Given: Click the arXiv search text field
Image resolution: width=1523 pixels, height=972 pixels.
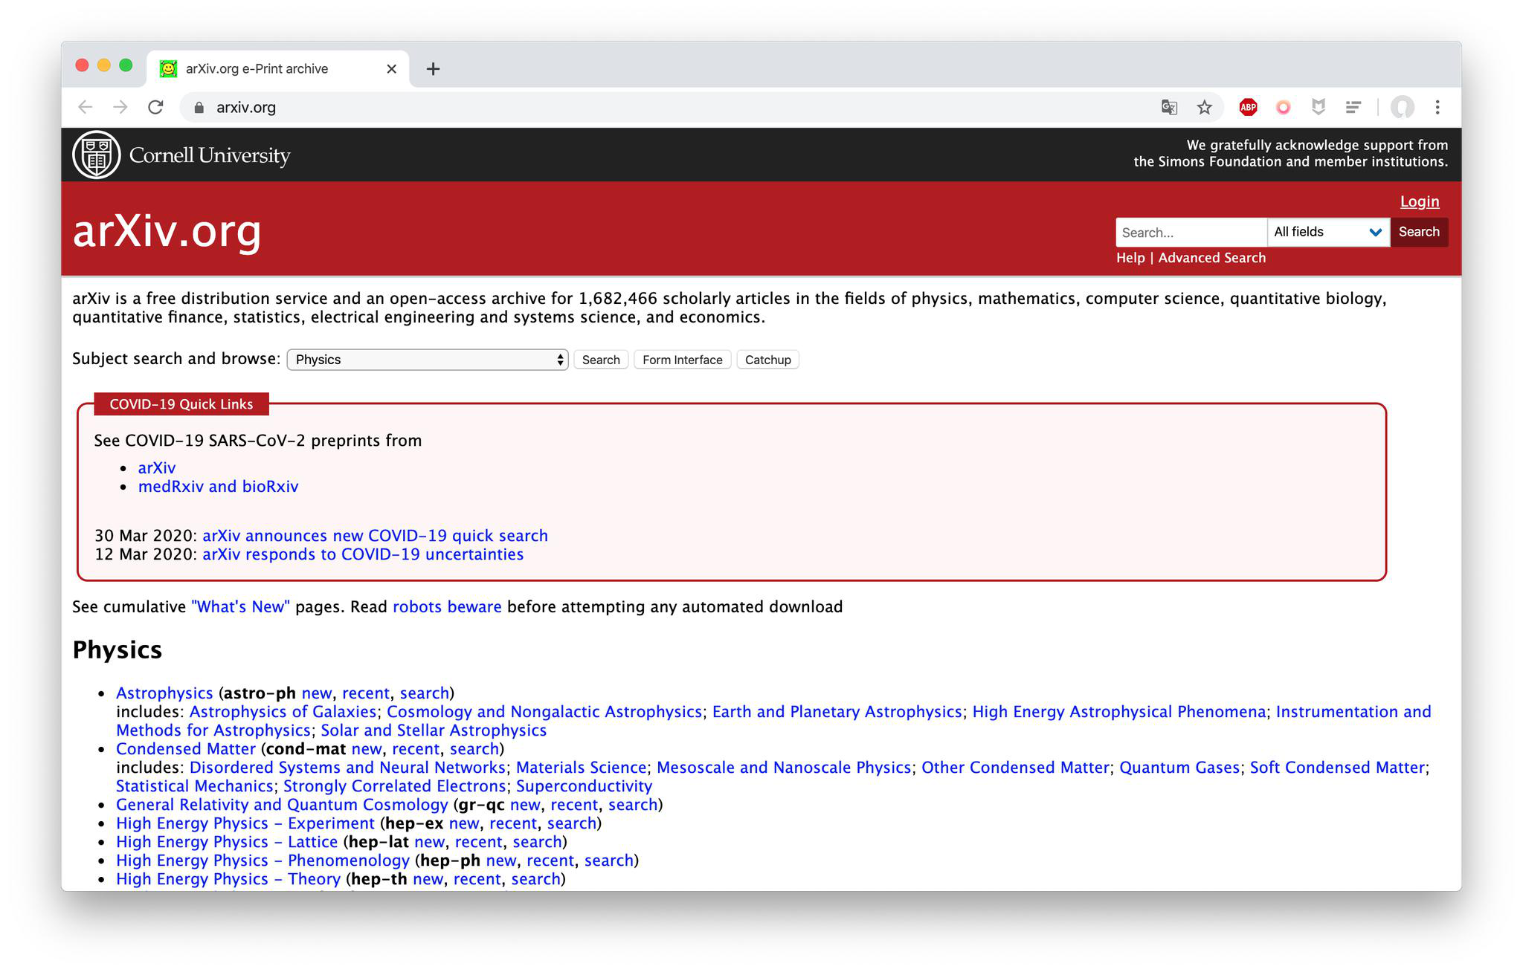Looking at the screenshot, I should (1191, 232).
